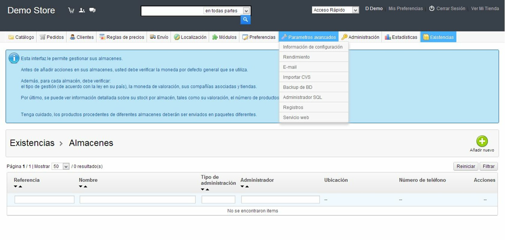
Task: Click the Almacenes heading text
Action: tap(91, 143)
